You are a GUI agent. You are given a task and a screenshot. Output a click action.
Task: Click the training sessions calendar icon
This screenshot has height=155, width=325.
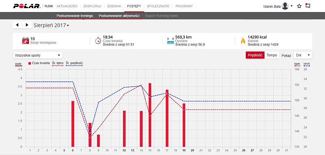[26, 41]
